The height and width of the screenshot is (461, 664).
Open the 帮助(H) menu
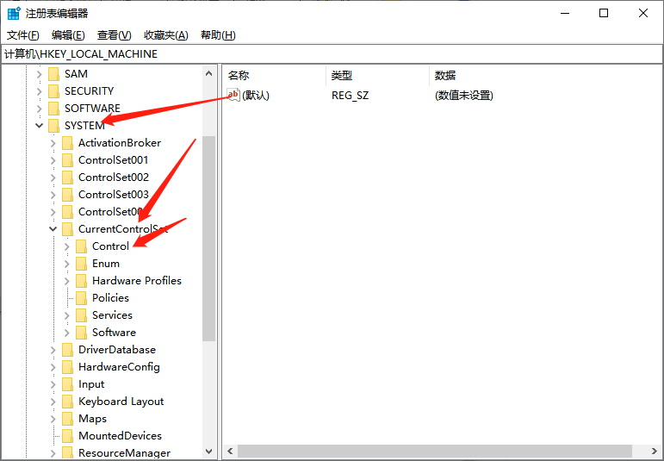point(218,34)
